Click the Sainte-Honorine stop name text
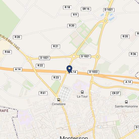This screenshot has height=139, width=139. pyautogui.click(x=126, y=106)
